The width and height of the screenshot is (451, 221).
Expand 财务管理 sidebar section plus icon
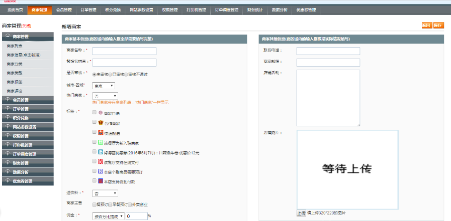pos(8,163)
